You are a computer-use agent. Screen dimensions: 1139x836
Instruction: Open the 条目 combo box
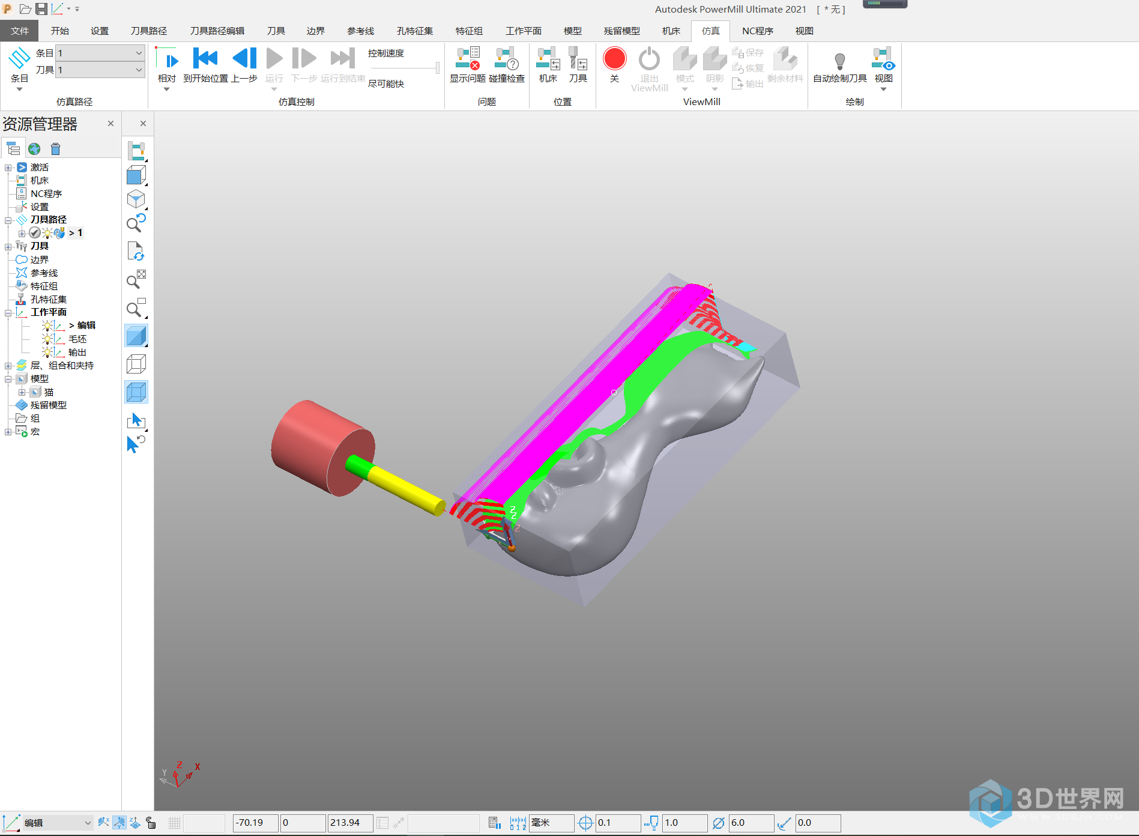tap(100, 53)
